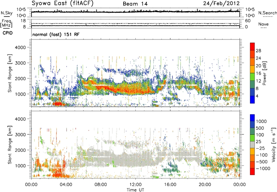277x192 pixels.
Task: Click the "12:00" time axis label
Action: pyautogui.click(x=135, y=185)
